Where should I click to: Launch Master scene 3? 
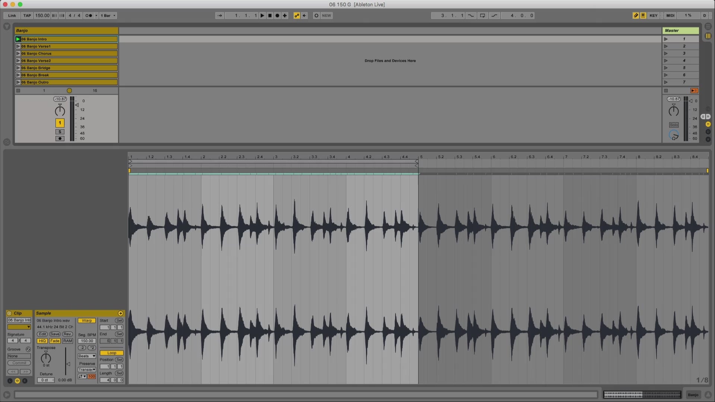[666, 53]
